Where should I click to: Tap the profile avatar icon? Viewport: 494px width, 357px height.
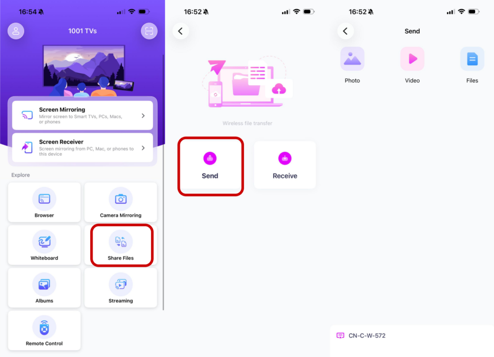point(16,31)
